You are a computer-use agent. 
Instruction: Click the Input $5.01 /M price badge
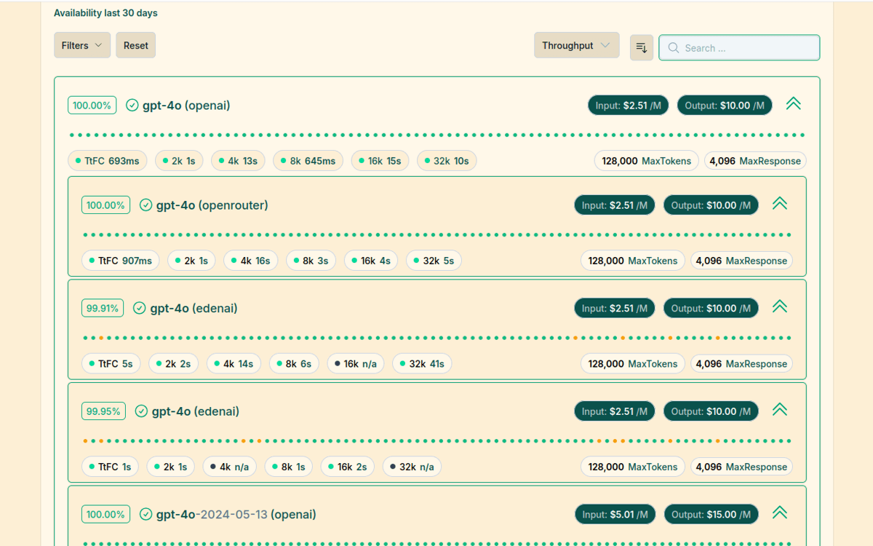615,515
